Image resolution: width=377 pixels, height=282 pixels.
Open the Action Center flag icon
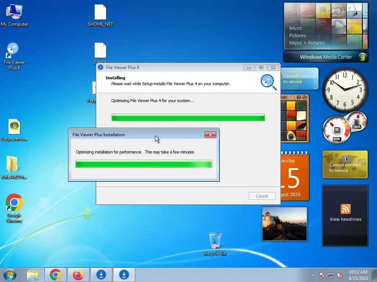click(x=322, y=275)
